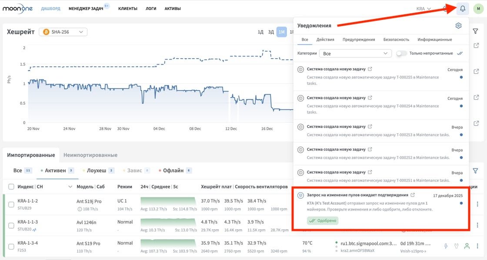The height and width of the screenshot is (260, 487).
Task: Open three-dot menu for KRA-1-3-4 row
Action: pos(477,246)
